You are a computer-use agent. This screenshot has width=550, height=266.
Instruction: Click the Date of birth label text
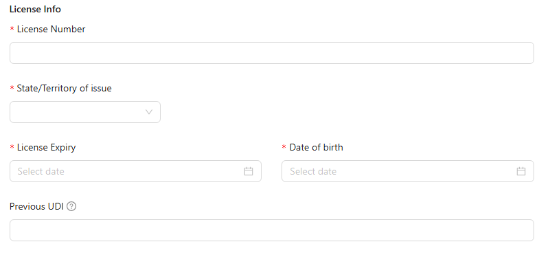[x=316, y=147]
